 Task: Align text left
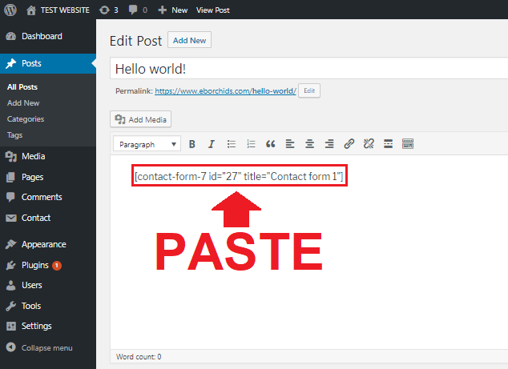[290, 144]
